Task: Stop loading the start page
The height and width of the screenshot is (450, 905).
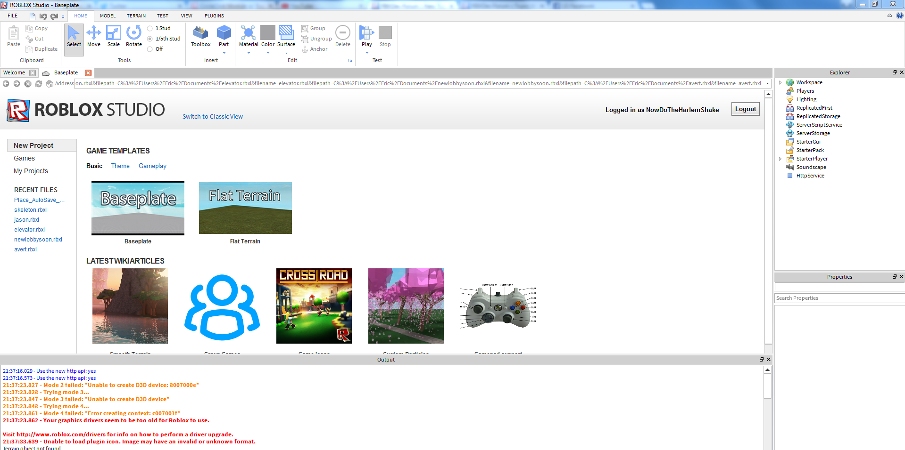Action: click(x=28, y=83)
